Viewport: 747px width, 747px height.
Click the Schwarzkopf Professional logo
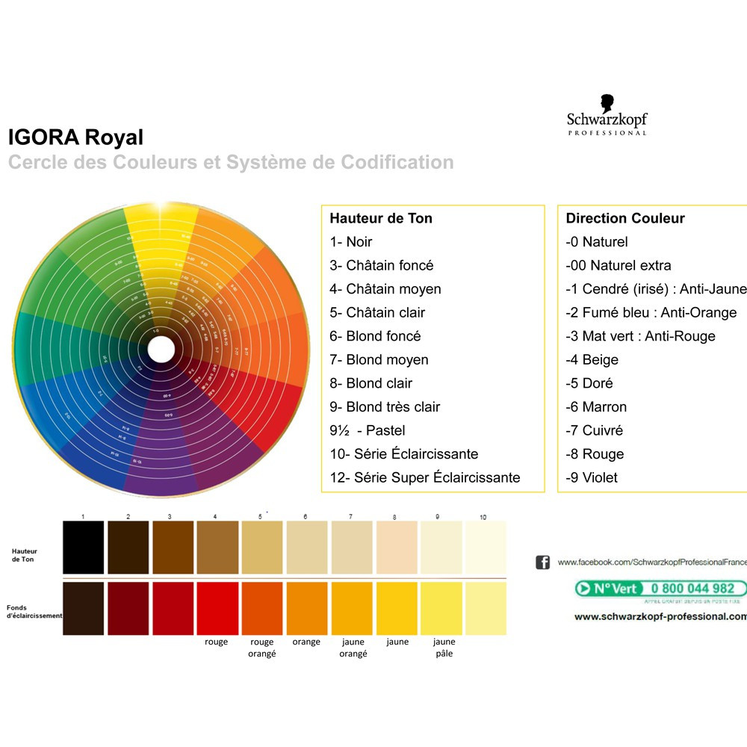click(607, 115)
